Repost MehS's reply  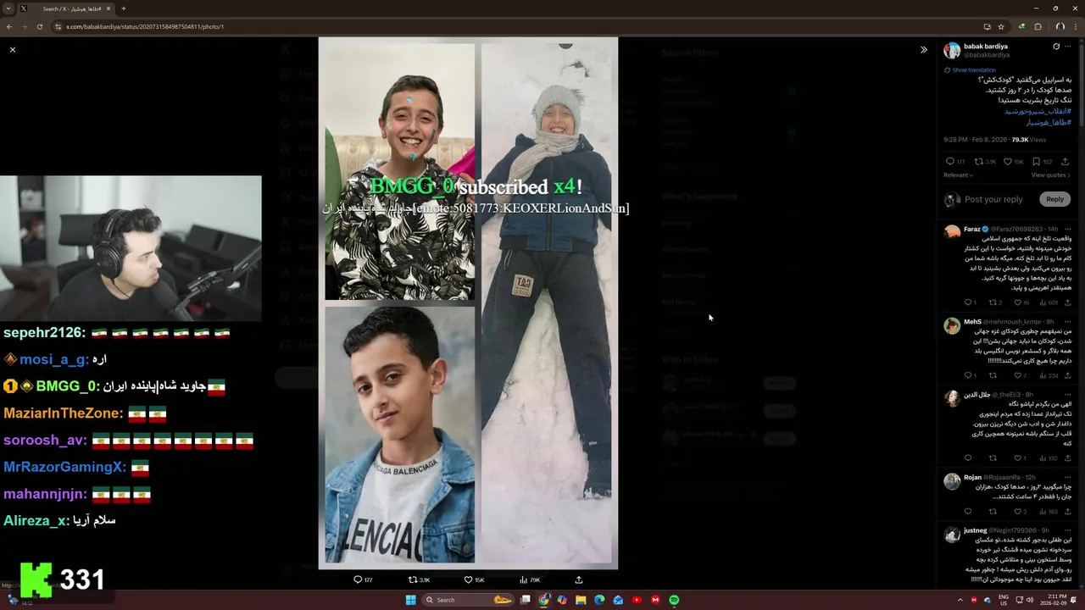(x=993, y=375)
